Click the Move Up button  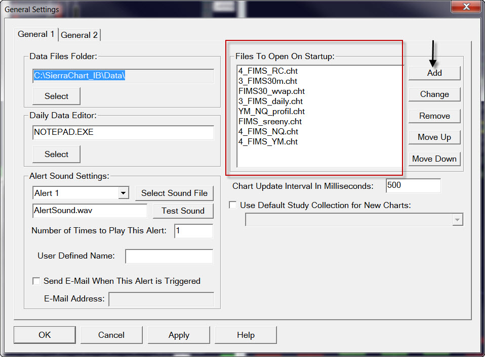(x=434, y=137)
